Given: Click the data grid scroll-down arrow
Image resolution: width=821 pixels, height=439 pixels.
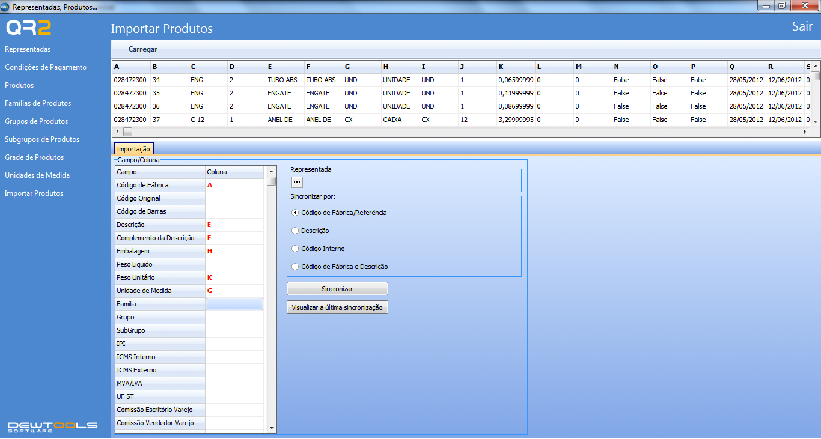Looking at the screenshot, I should tap(816, 121).
